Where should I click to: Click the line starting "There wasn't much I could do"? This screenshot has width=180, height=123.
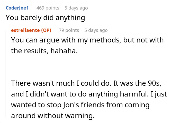(x=86, y=83)
